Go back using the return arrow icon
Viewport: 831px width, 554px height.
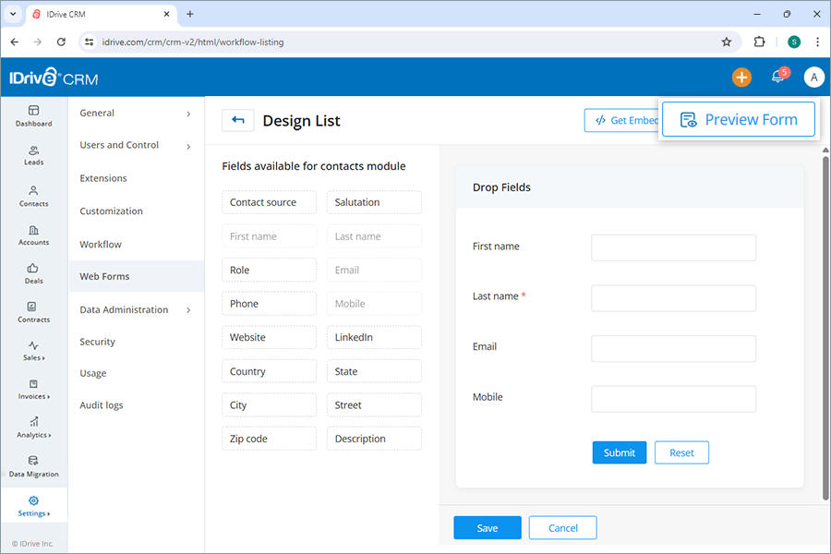[x=239, y=119]
